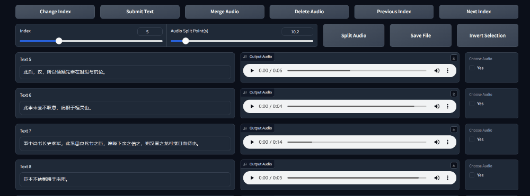Play the Text 7 output audio
530x196 pixels.
pyautogui.click(x=252, y=142)
